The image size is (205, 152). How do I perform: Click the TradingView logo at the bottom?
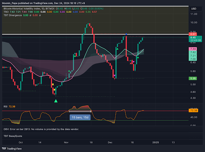pyautogui.click(x=12, y=148)
